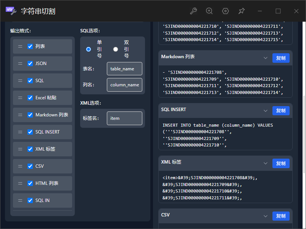Click the SQL选项 section label

(x=90, y=31)
